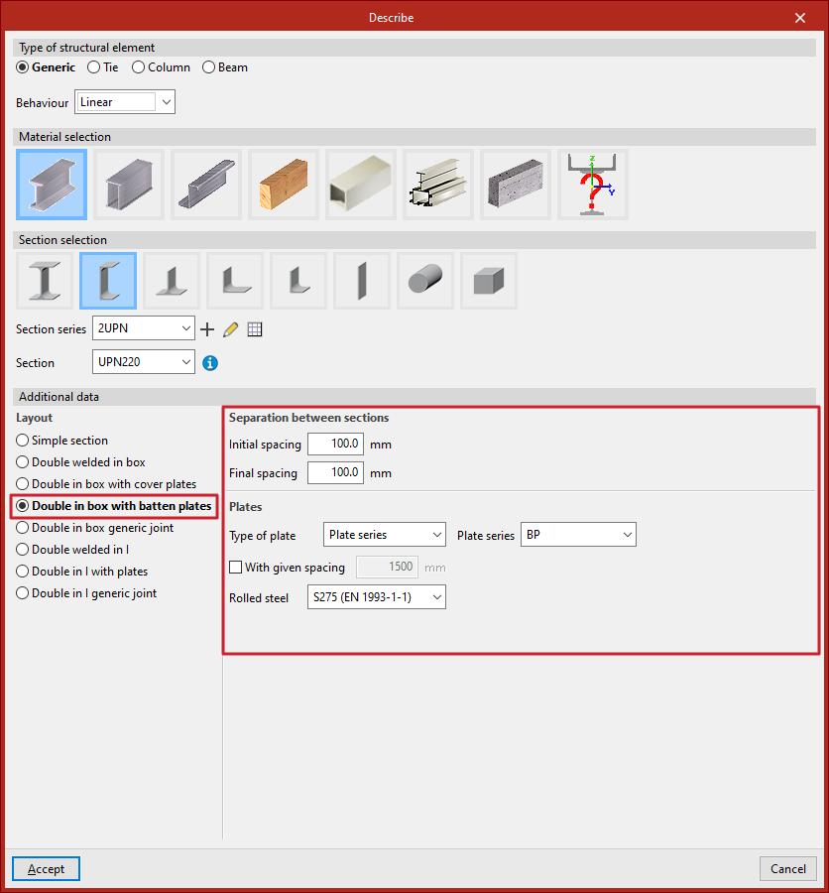
Task: Select the extruded aluminium profile material icon
Action: pyautogui.click(x=438, y=185)
